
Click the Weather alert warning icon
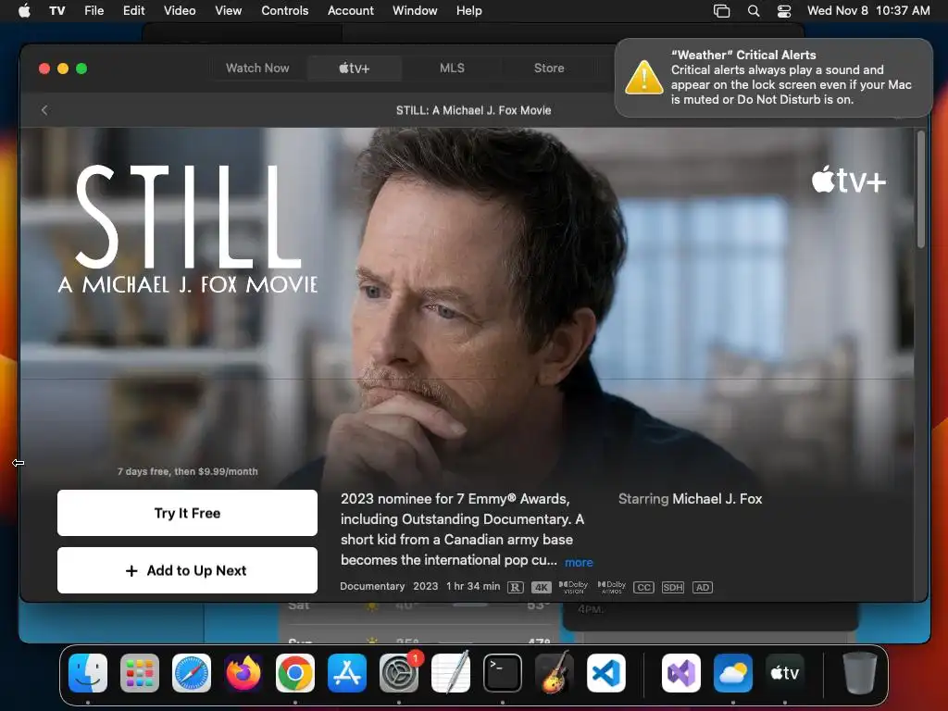pos(644,78)
